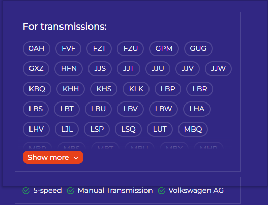The width and height of the screenshot is (268, 205).
Task: Pick the JJW transmission code
Action: (218, 68)
